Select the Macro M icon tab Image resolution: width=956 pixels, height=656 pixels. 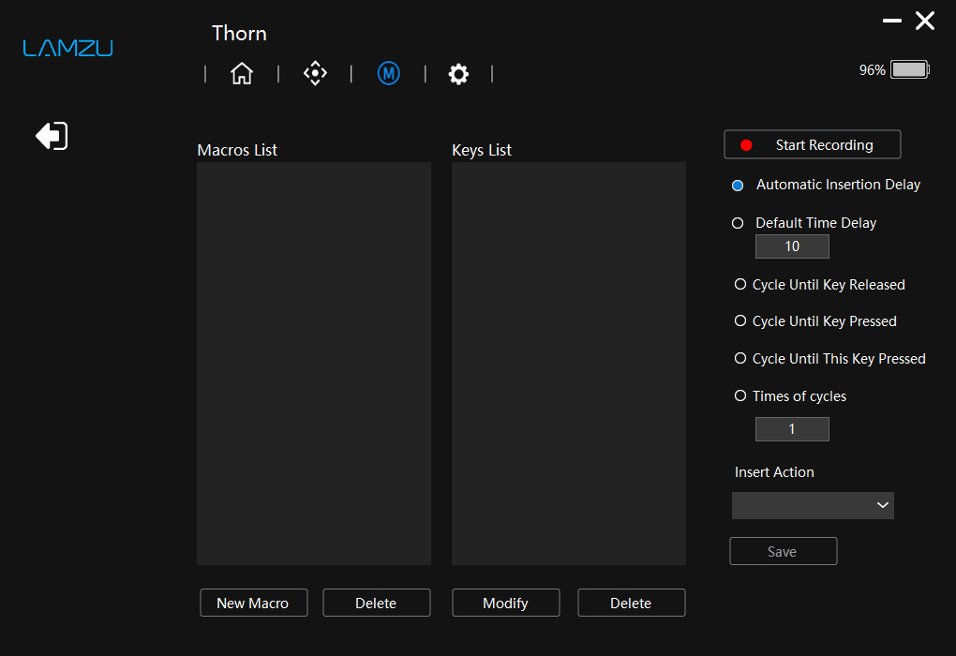click(x=388, y=73)
